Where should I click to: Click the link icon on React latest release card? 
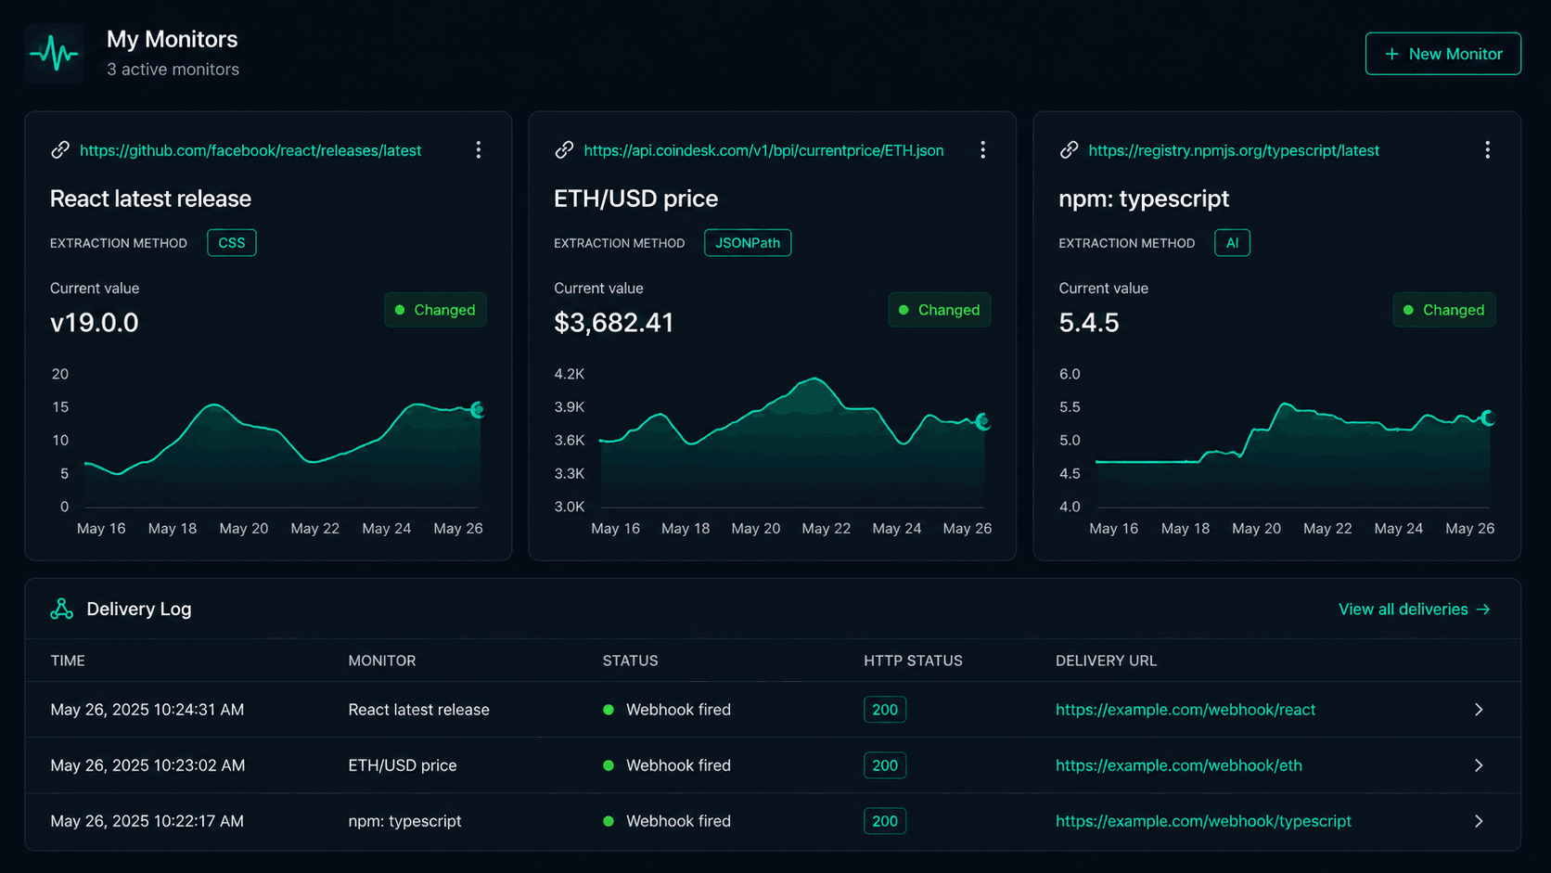tap(60, 150)
